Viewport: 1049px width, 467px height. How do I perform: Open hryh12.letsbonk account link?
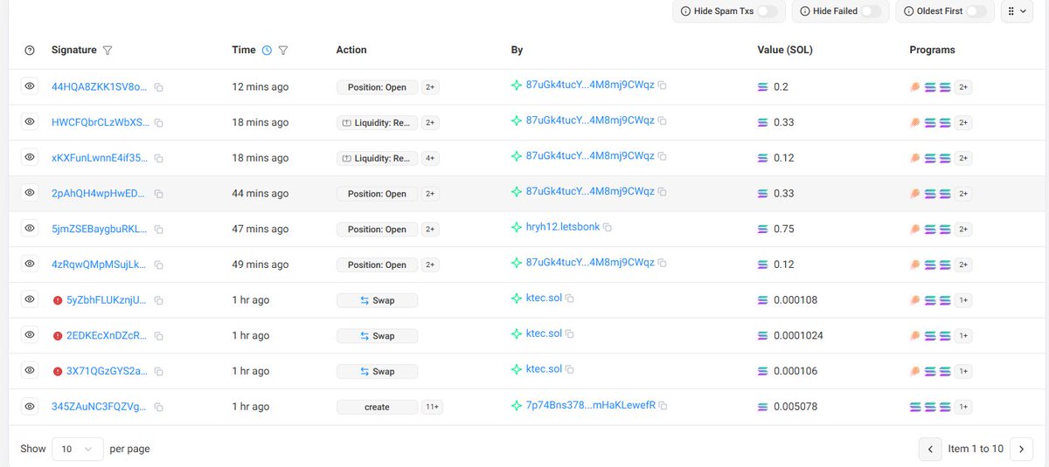pyautogui.click(x=563, y=227)
